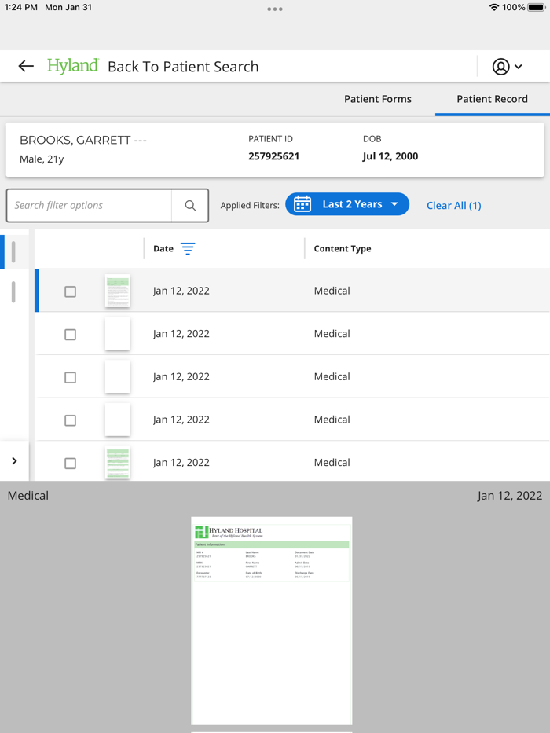Click the Date column header
The height and width of the screenshot is (733, 550).
163,249
